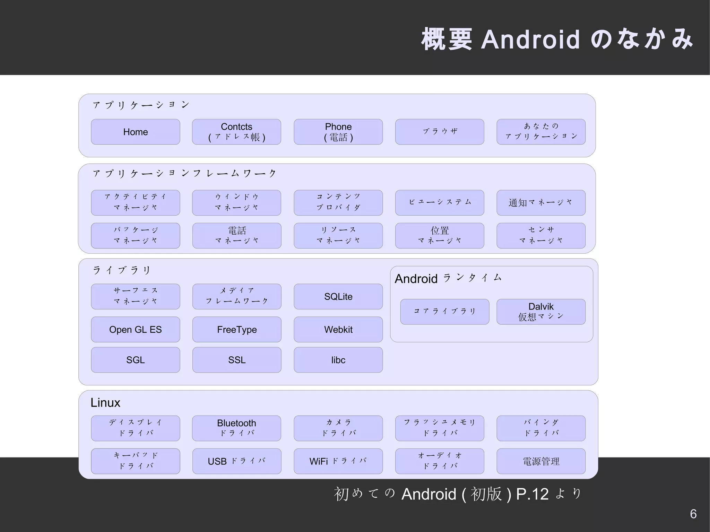Select the 電源管理 box
This screenshot has height=532, width=710.
click(x=541, y=461)
